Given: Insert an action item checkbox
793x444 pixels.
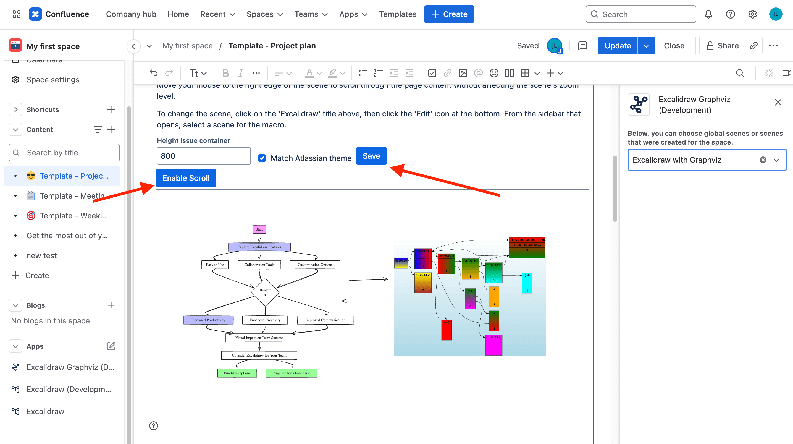Looking at the screenshot, I should 432,73.
